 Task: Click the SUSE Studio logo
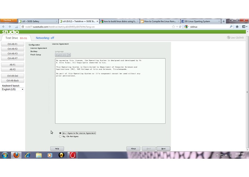click(10, 32)
